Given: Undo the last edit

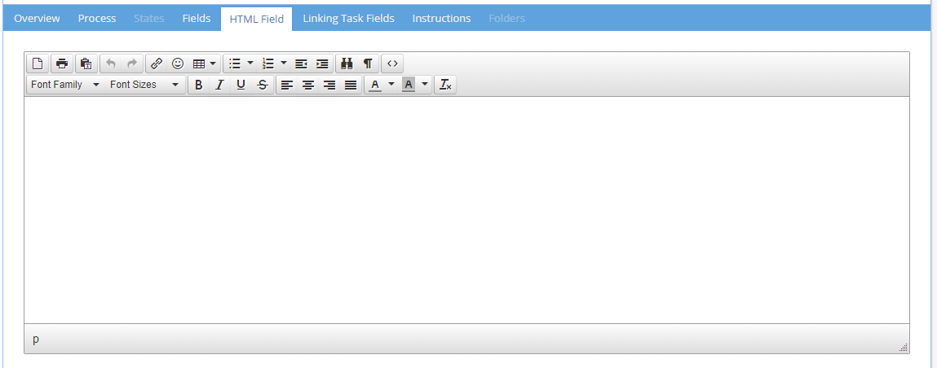Looking at the screenshot, I should 111,64.
